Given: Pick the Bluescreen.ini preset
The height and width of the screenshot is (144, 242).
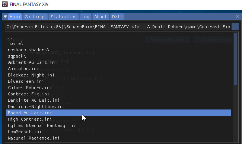Looking at the screenshot, I should click(x=119, y=81).
